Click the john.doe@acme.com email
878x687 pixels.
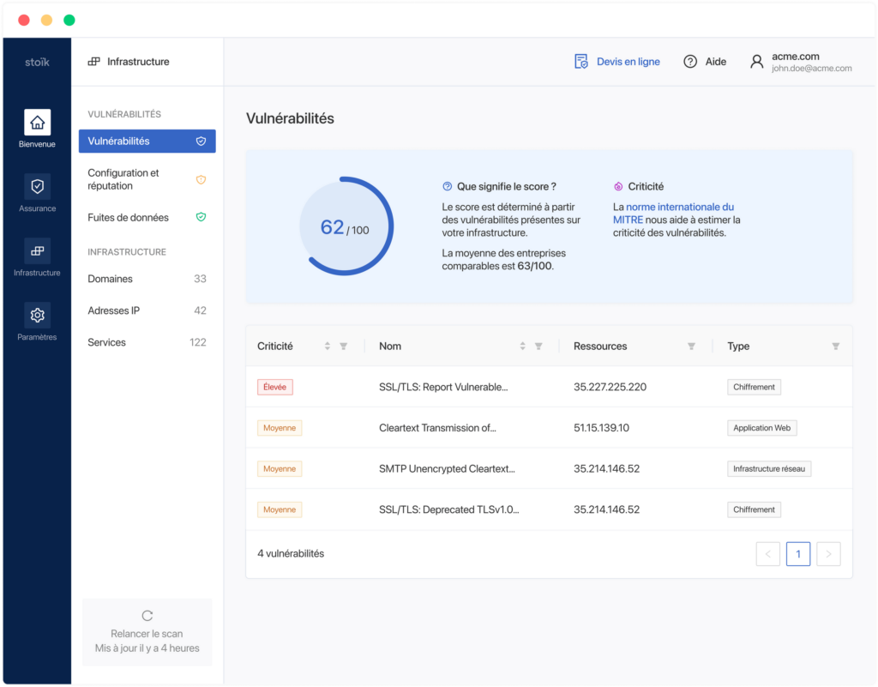(812, 69)
